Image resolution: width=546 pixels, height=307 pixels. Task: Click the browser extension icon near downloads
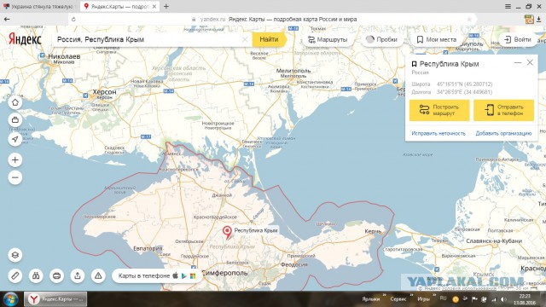click(529, 19)
